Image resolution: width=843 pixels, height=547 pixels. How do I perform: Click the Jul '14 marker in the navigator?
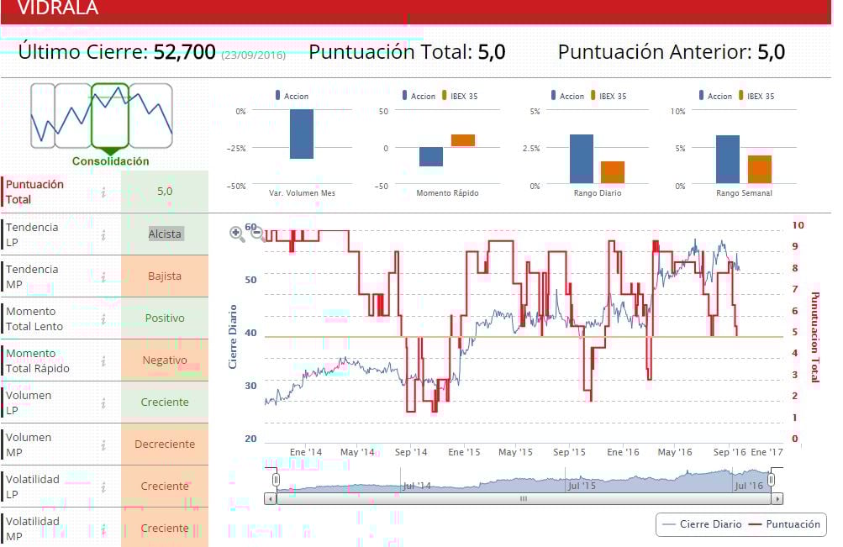417,486
